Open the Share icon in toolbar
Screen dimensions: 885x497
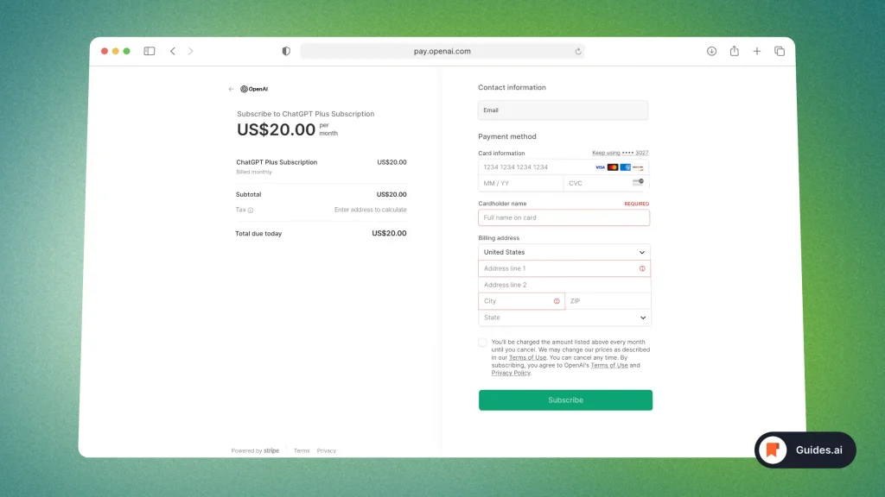coord(735,51)
